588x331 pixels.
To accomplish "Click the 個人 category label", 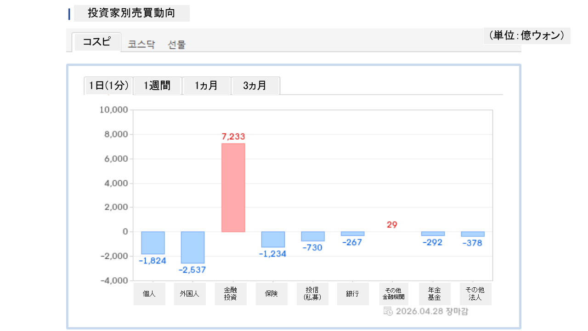I will [x=149, y=294].
